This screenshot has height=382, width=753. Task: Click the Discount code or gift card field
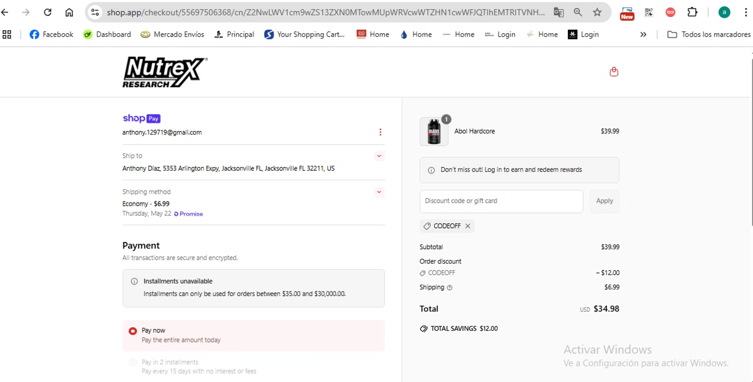tap(501, 201)
